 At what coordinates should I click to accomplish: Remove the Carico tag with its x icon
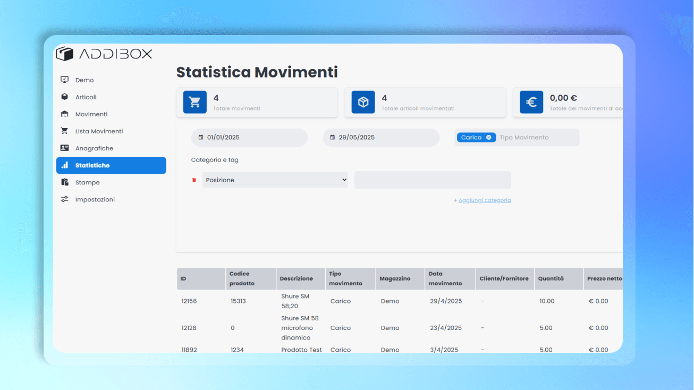click(489, 137)
